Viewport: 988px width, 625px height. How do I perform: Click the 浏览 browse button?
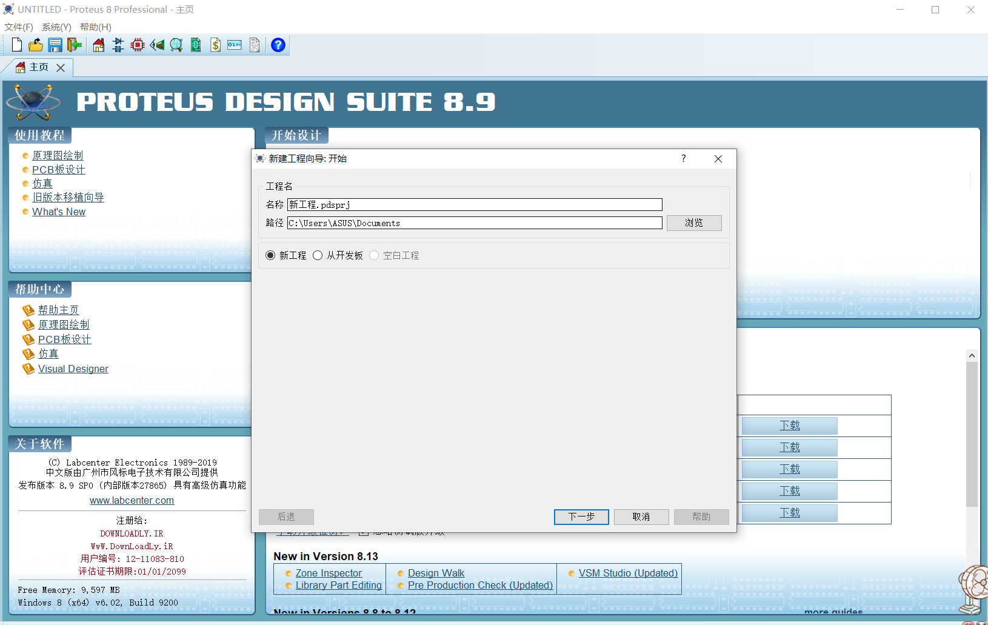pyautogui.click(x=694, y=223)
